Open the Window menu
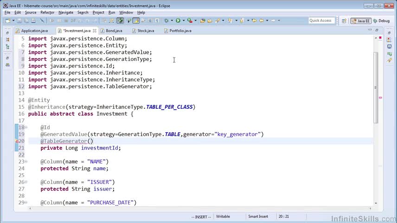The height and width of the screenshot is (223, 397). [x=126, y=13]
